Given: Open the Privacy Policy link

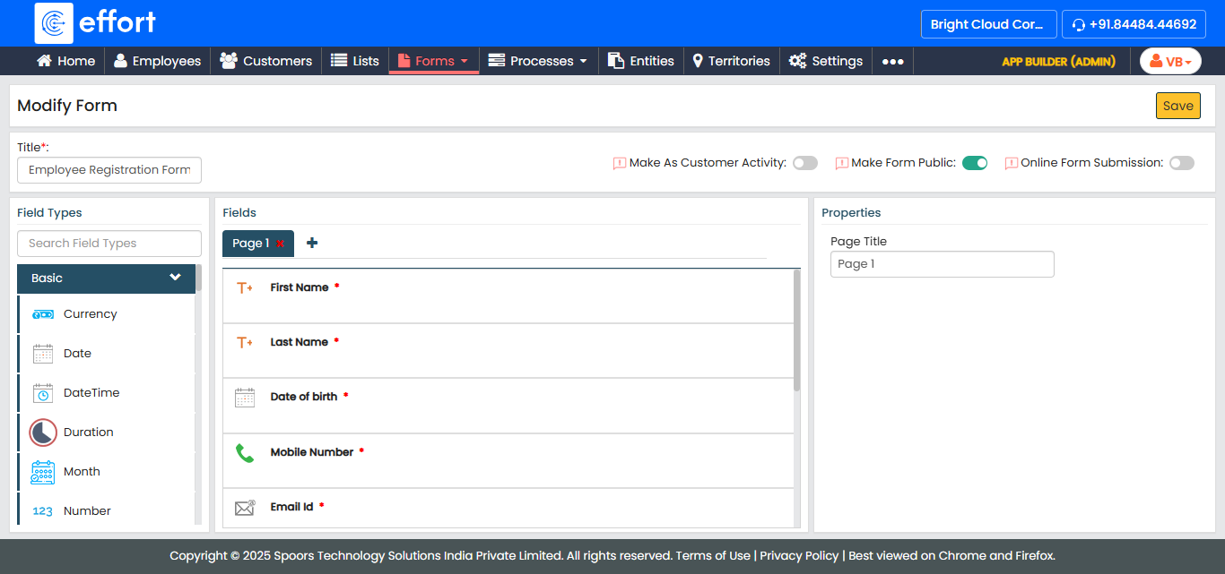Looking at the screenshot, I should [799, 555].
